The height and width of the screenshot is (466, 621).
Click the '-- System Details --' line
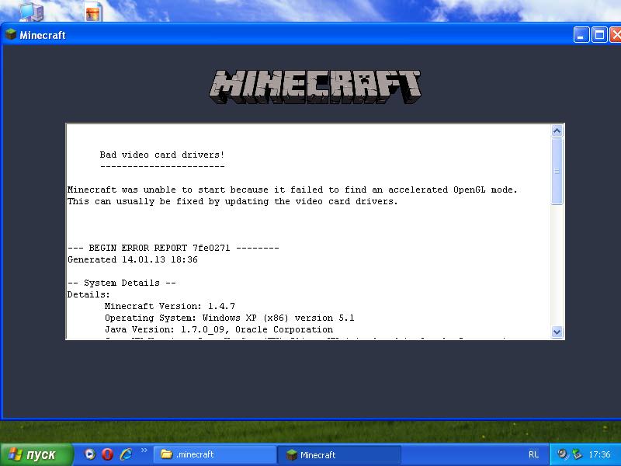coord(122,283)
